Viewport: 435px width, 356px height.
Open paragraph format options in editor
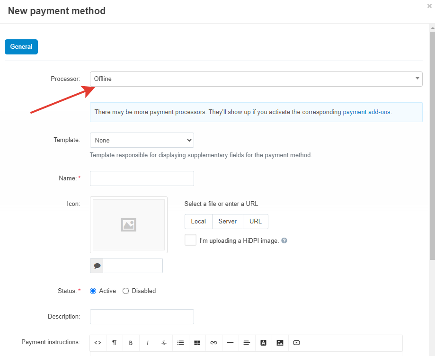pos(115,343)
